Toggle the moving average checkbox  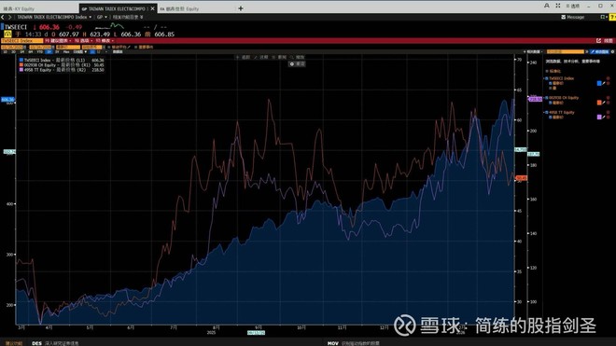coord(109,48)
